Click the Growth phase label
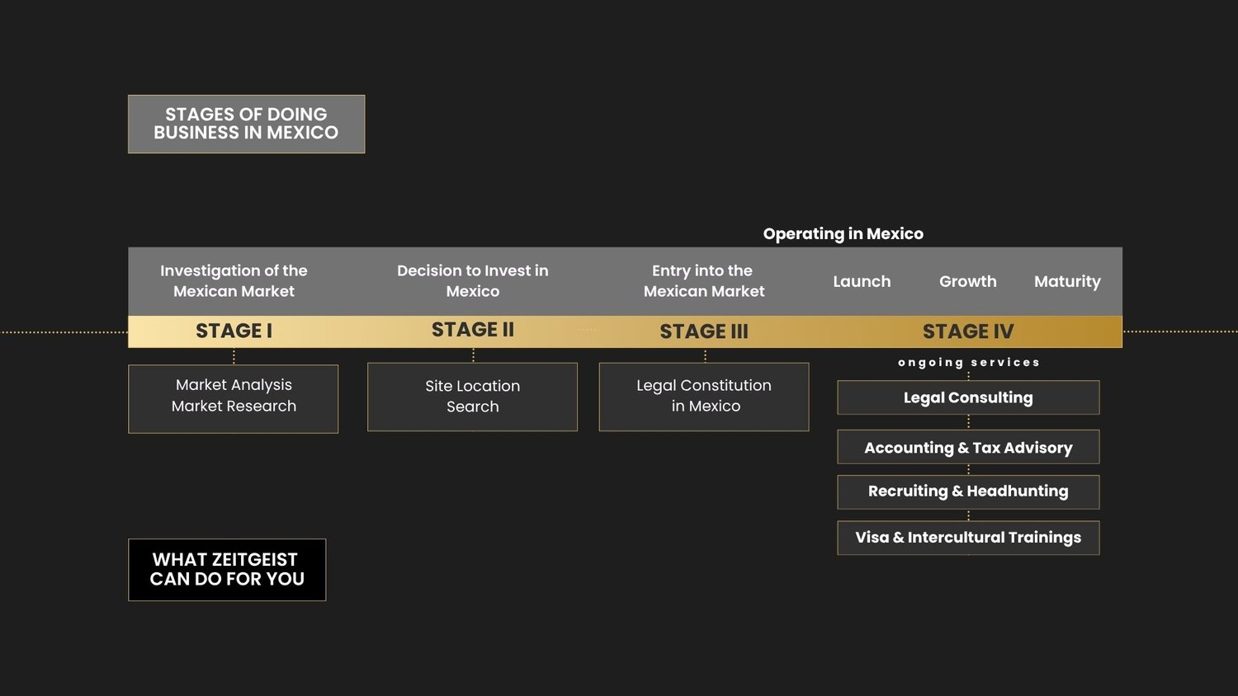 click(968, 281)
